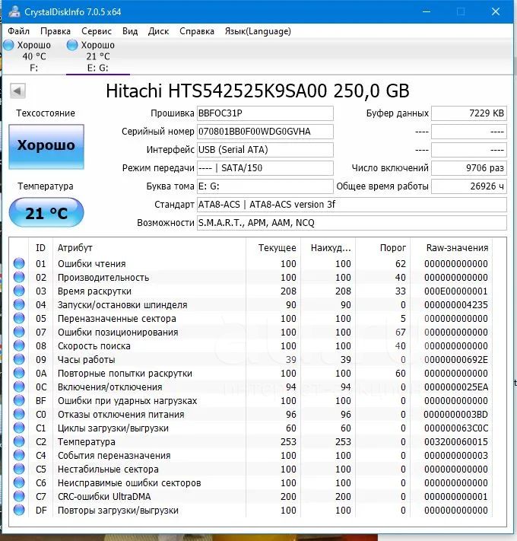This screenshot has height=541, width=517.
Task: Click the serial number field
Action: [x=264, y=131]
